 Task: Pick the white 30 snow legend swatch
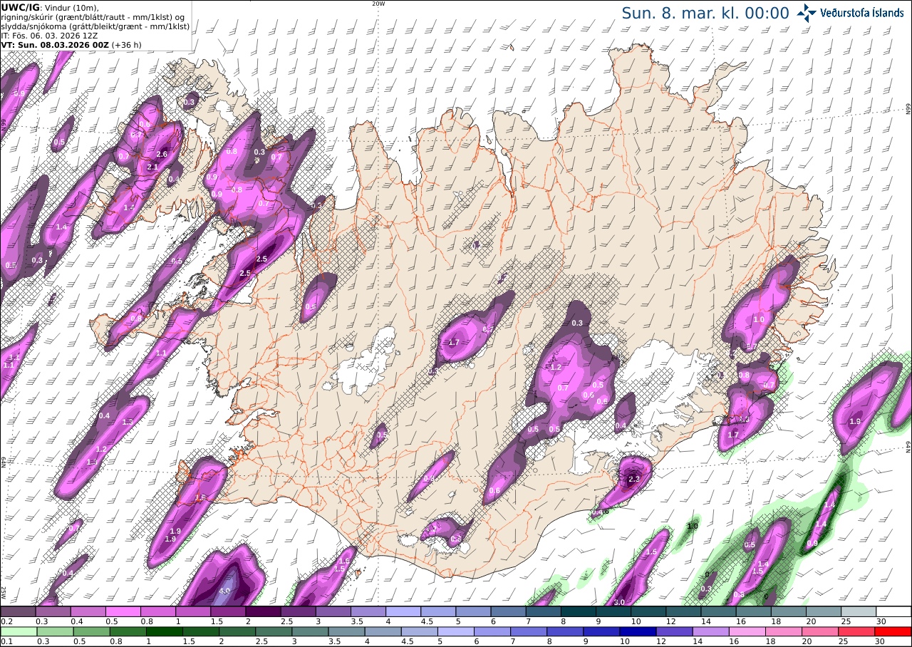point(893,611)
